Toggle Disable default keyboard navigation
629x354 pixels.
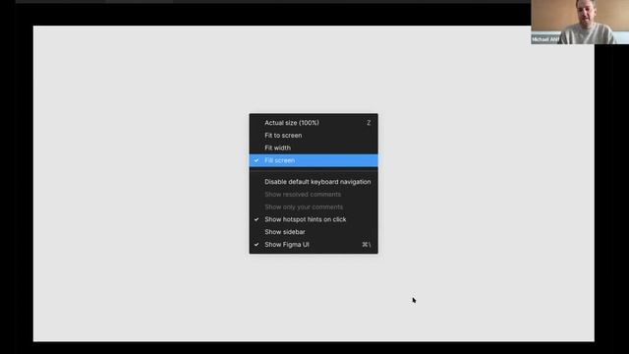(x=314, y=182)
